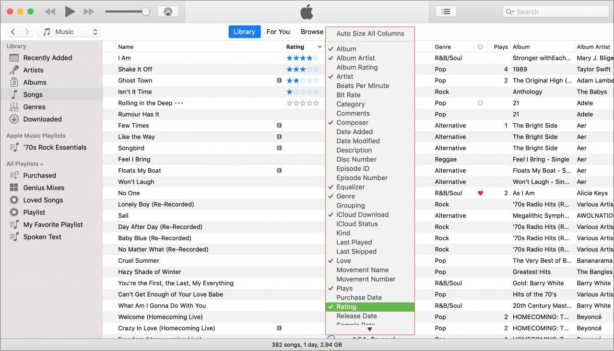Select Songs in the Library sidebar

[x=33, y=94]
